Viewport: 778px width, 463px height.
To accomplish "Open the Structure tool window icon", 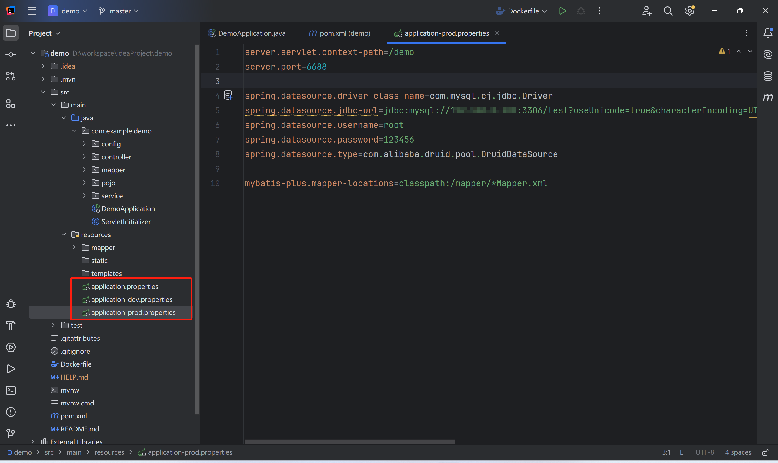I will (11, 104).
